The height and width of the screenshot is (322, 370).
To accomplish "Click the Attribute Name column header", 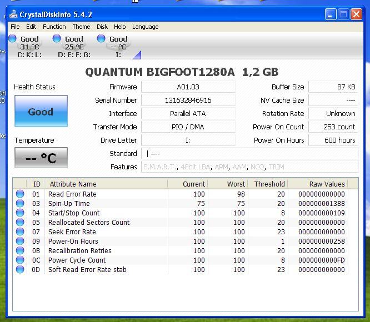I will (73, 184).
